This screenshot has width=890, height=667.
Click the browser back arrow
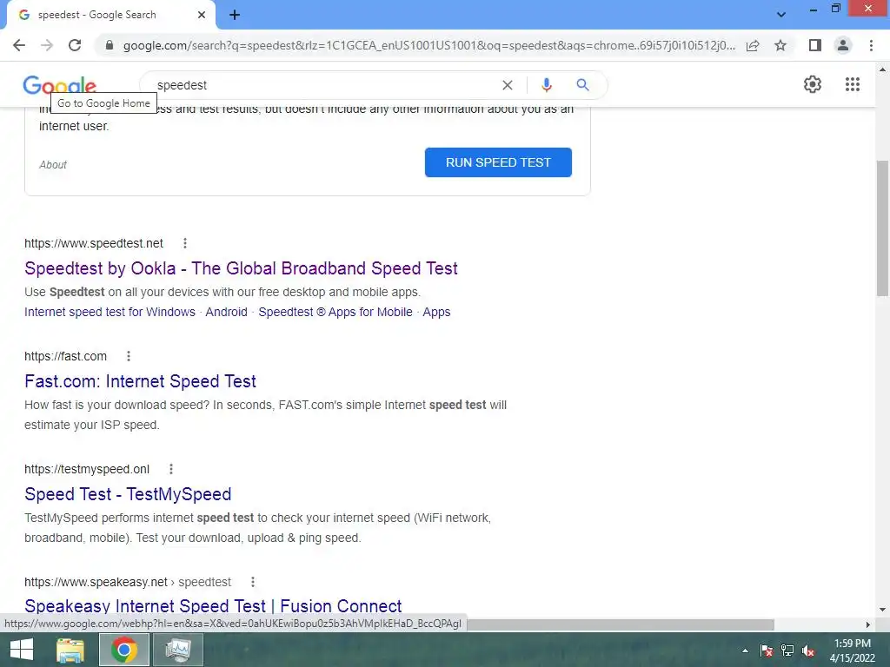(x=19, y=45)
